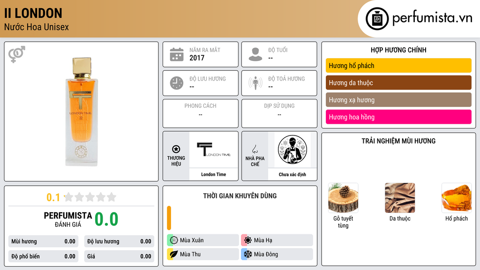
Task: Open the perfumista.vn site name
Action: (x=432, y=18)
